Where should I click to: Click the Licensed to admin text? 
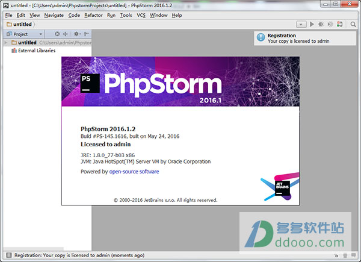(106, 144)
